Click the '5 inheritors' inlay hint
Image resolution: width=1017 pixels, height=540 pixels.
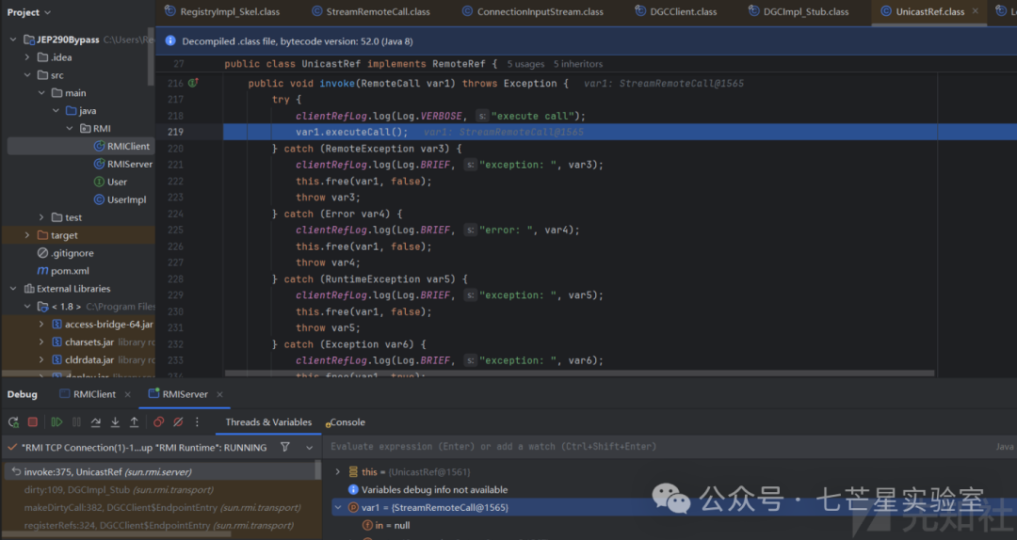click(578, 64)
